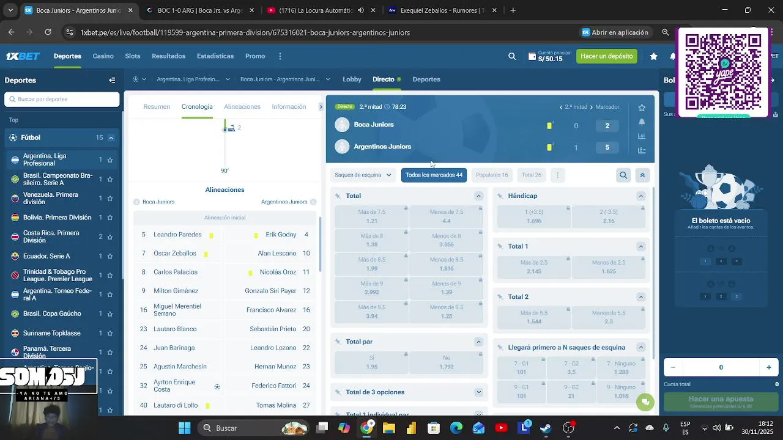Screen dimensions: 783x440
Task: Show Todos los mercados 44
Action: click(x=434, y=175)
